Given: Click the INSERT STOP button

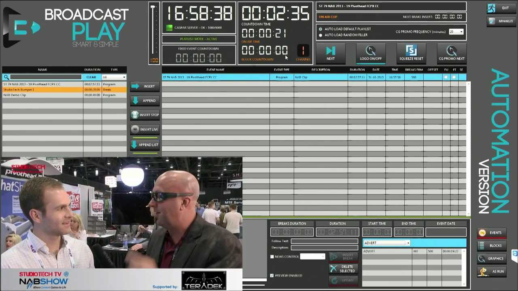Looking at the screenshot, I should click(x=145, y=115).
